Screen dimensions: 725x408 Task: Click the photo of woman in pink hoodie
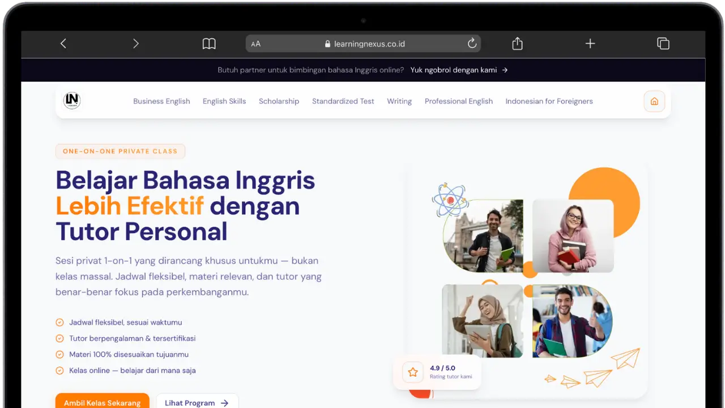(573, 236)
